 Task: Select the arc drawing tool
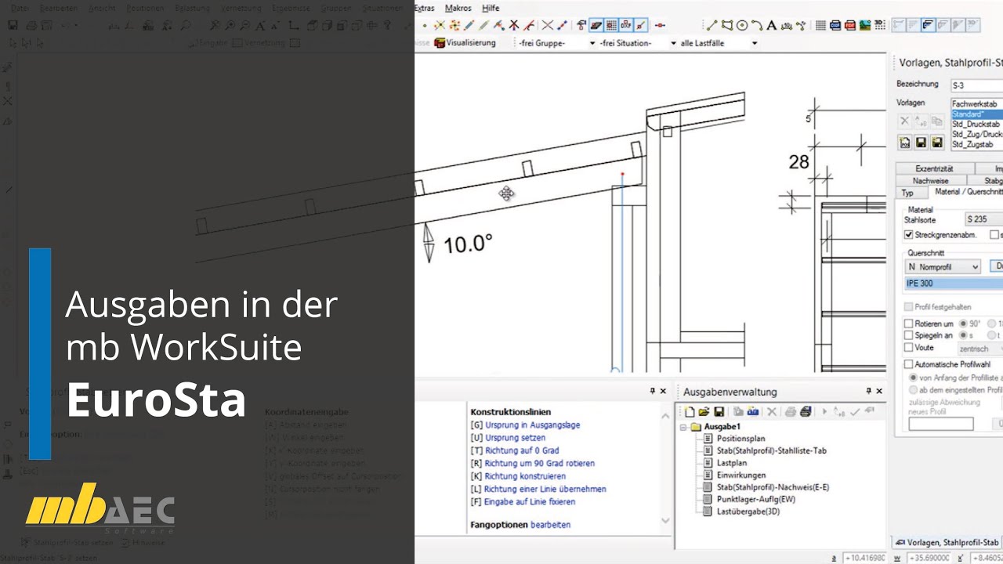pyautogui.click(x=757, y=25)
